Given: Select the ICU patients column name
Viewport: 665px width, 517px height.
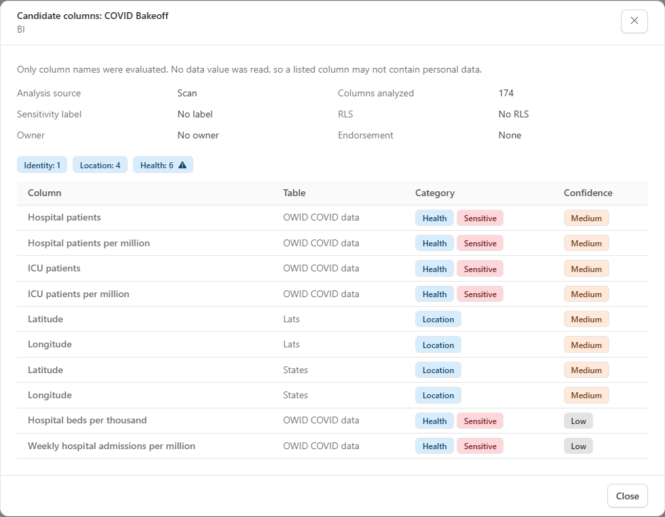Looking at the screenshot, I should coord(54,269).
